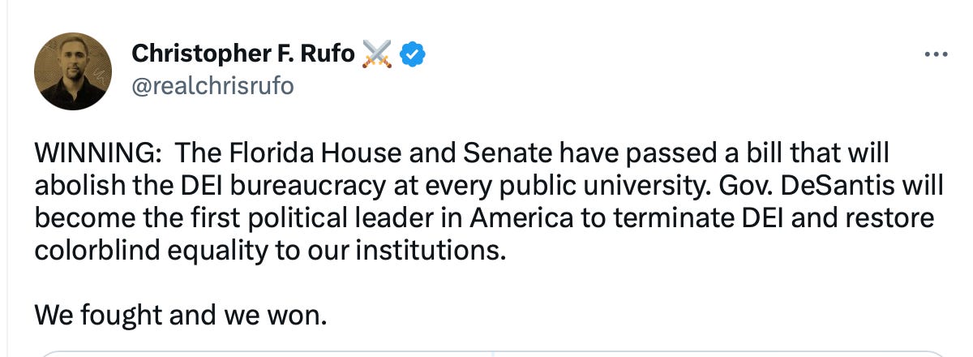
Task: Visit the @realchrisrufo handle link
Action: pyautogui.click(x=212, y=85)
